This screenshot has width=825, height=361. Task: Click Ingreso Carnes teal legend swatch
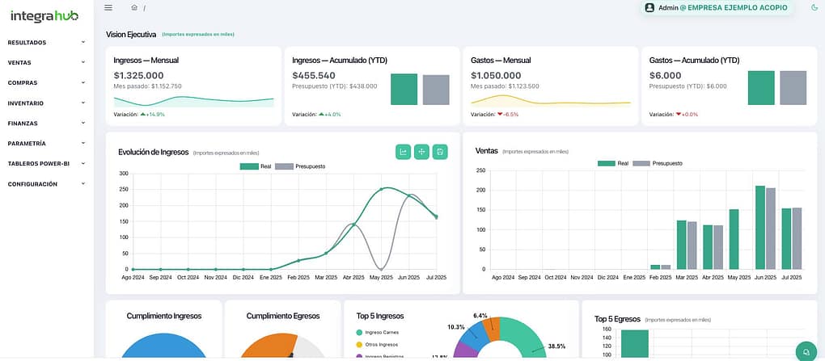pos(359,333)
